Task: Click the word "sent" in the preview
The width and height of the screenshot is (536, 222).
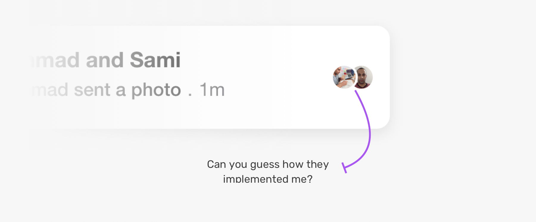Action: (92, 90)
